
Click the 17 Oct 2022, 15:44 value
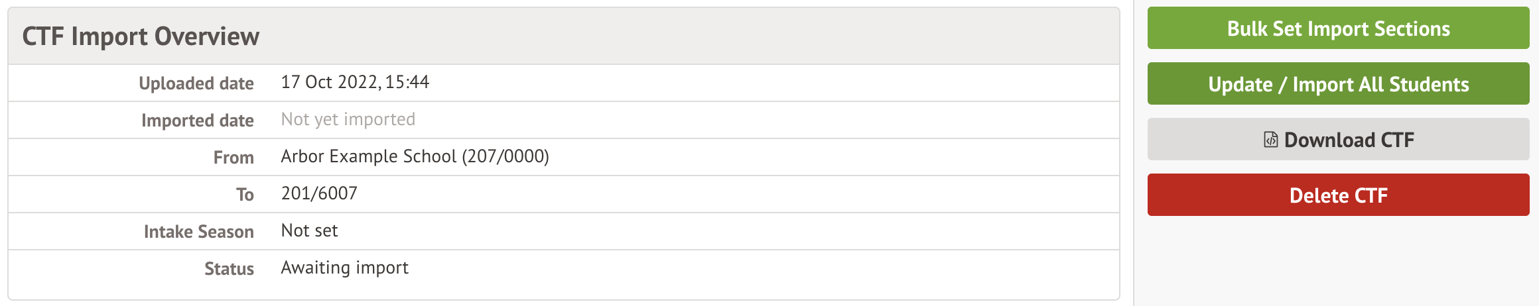coord(355,82)
